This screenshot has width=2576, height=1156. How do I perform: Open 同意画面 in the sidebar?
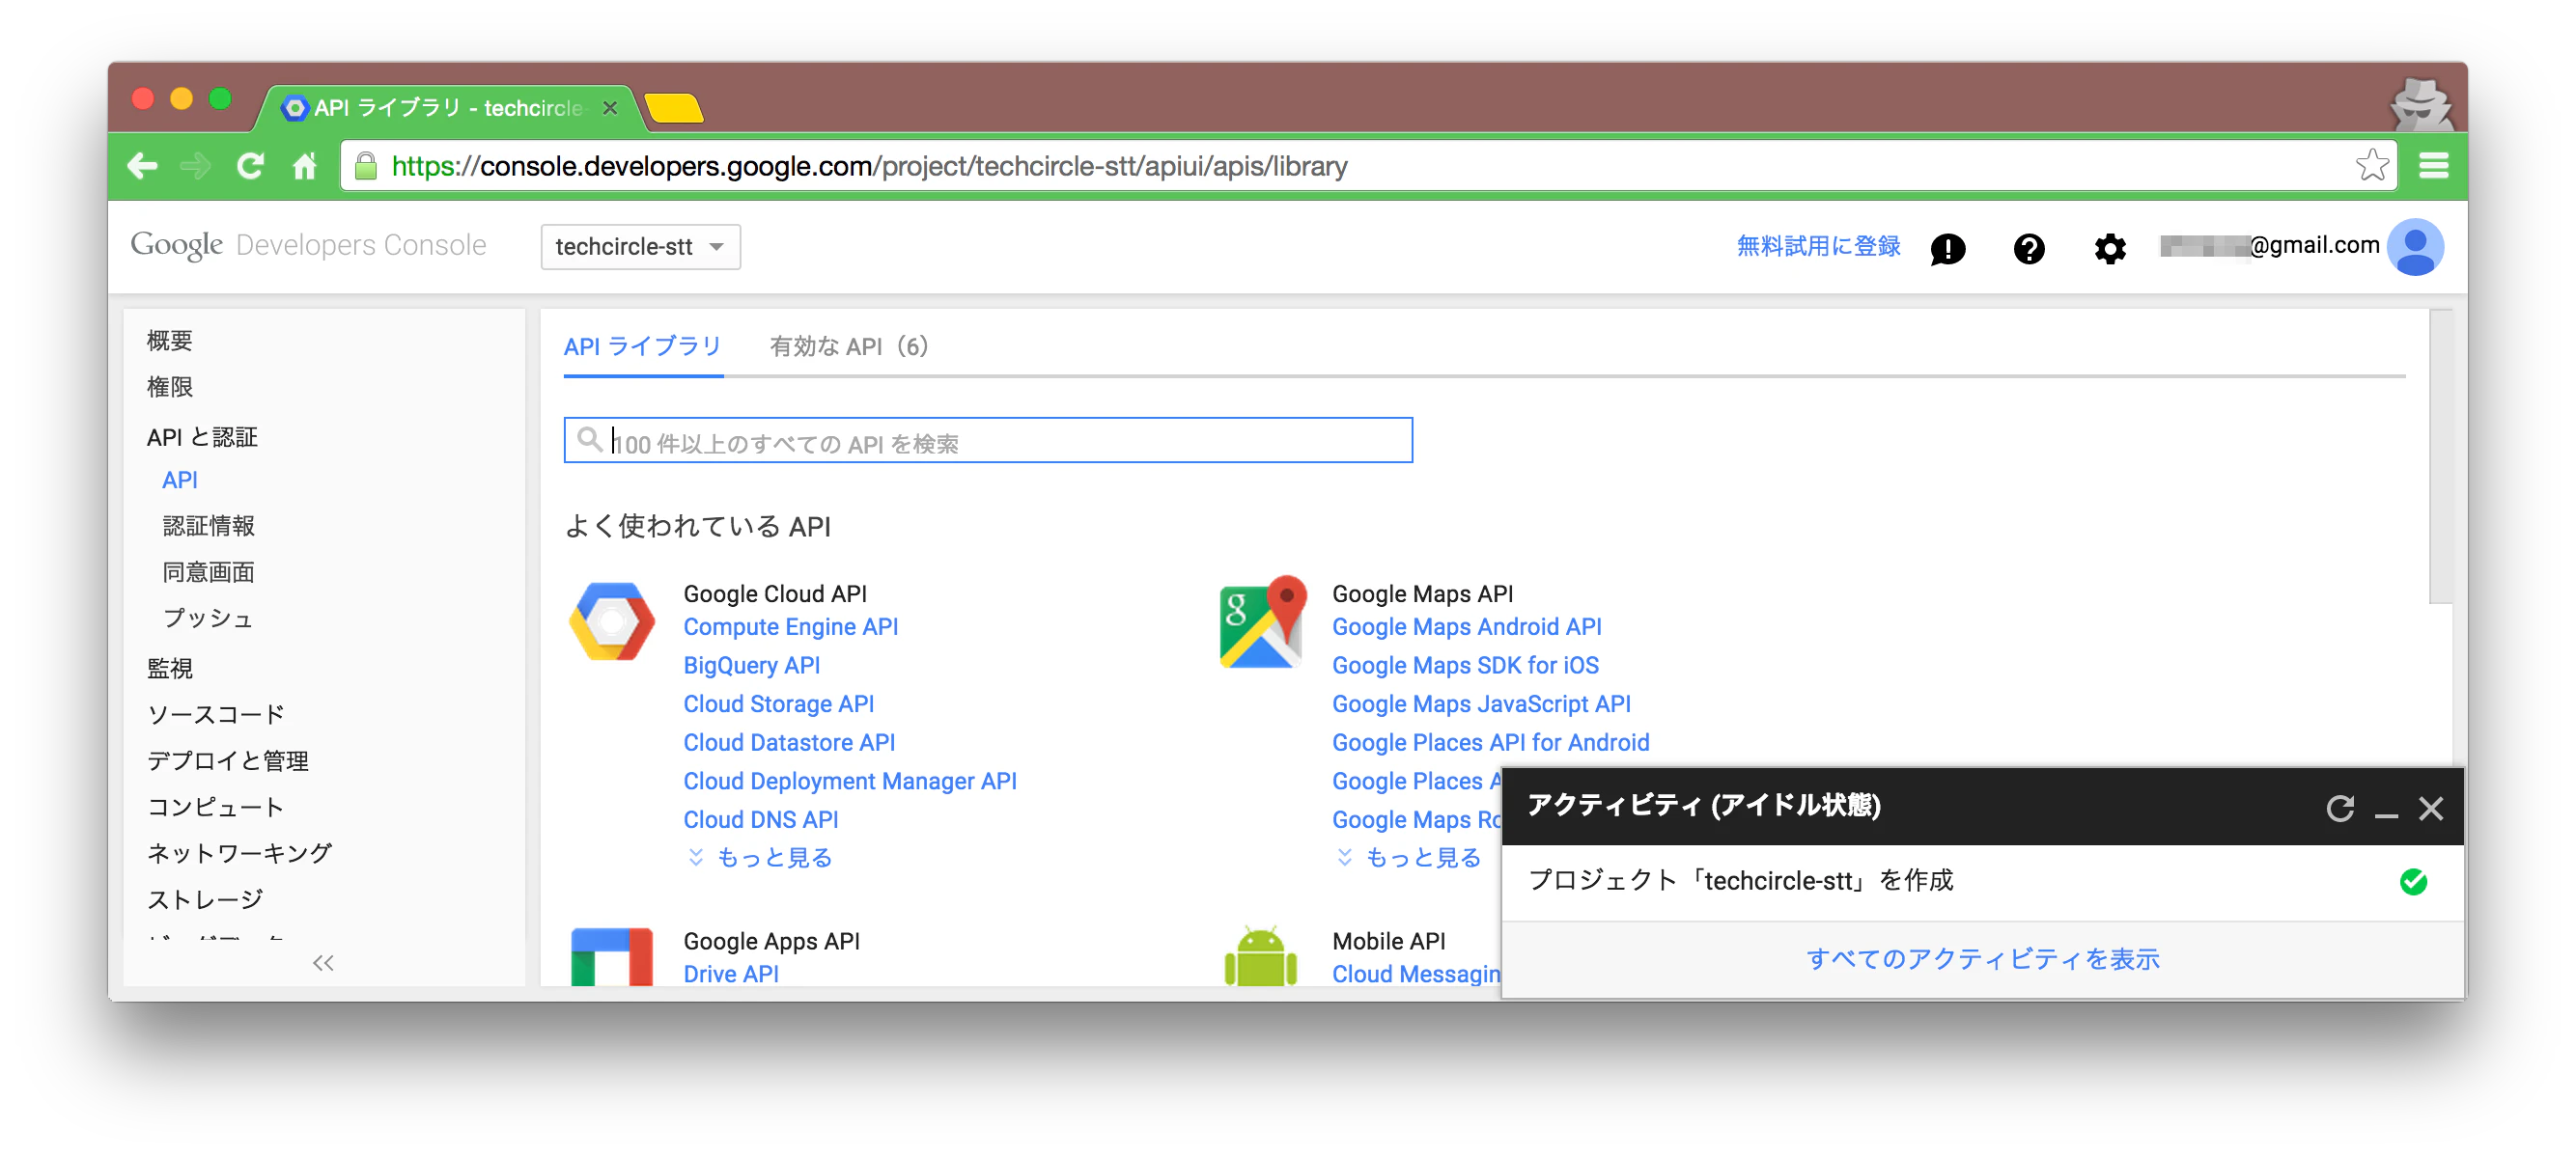208,571
